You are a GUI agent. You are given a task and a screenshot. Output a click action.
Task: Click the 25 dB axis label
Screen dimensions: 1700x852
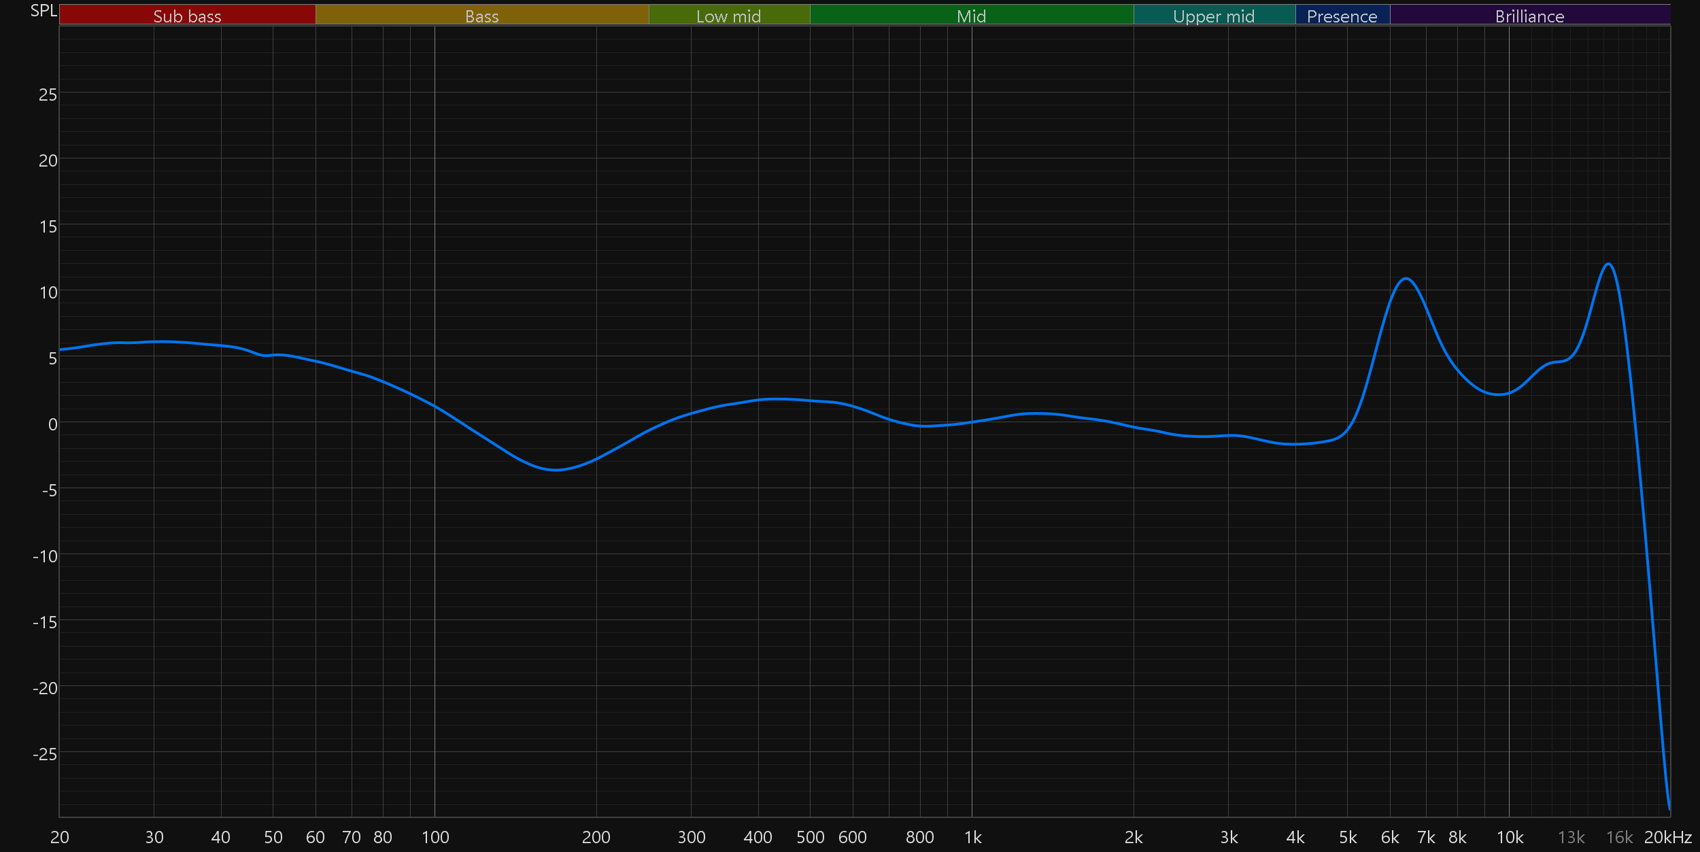48,95
